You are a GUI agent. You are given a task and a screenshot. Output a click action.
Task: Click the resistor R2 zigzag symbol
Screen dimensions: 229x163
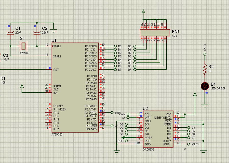click(x=205, y=69)
